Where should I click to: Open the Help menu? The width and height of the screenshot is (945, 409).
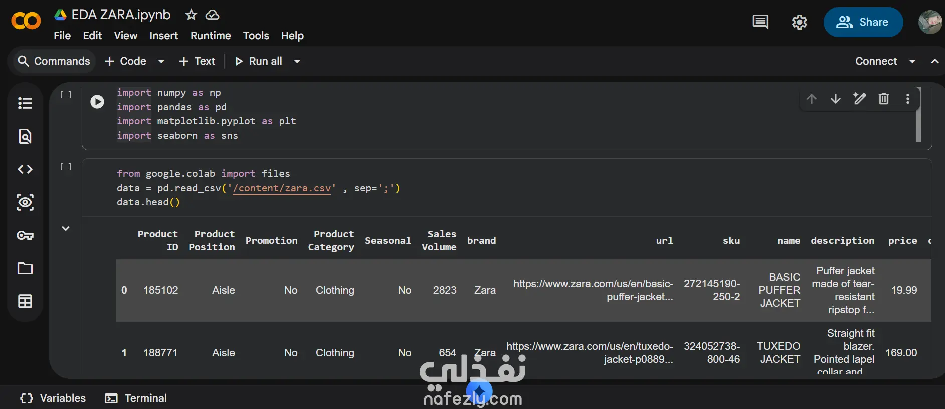pos(292,36)
